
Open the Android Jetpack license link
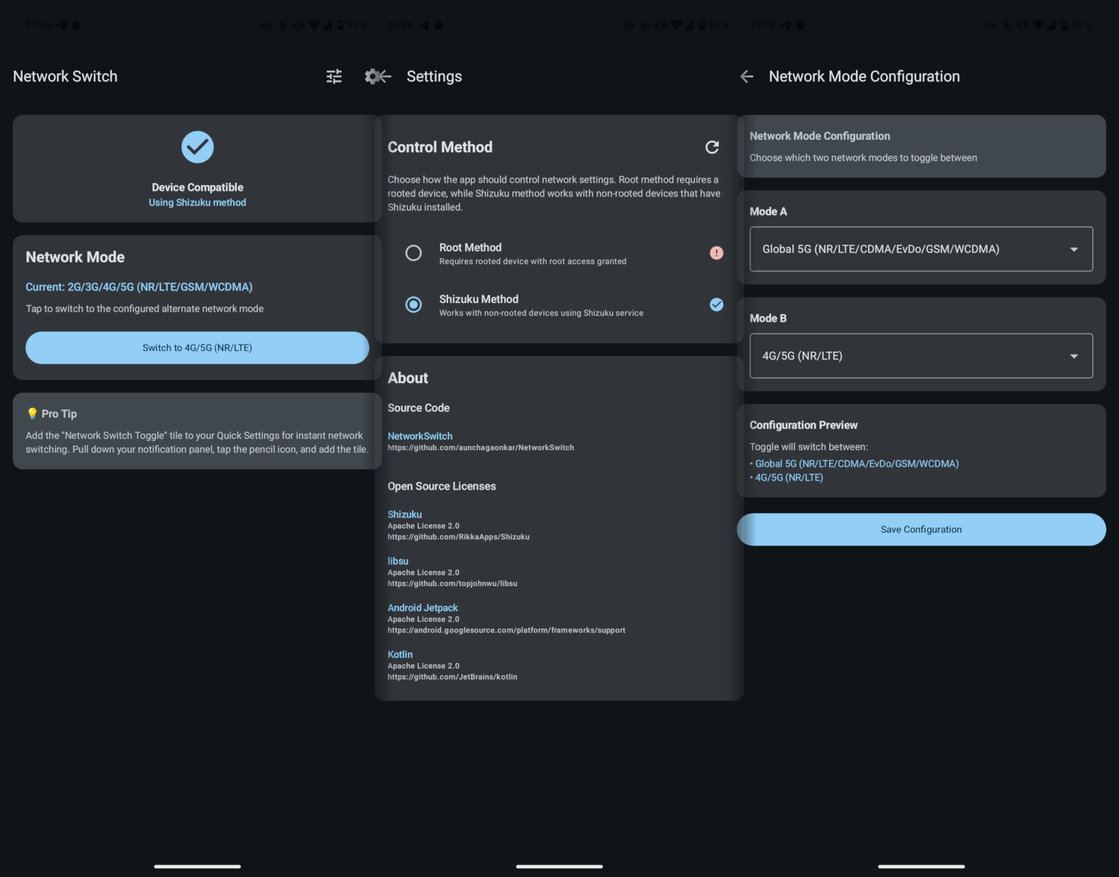(423, 608)
